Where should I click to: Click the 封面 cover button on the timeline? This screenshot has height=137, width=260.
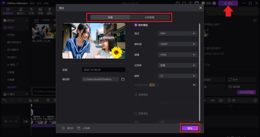pyautogui.click(x=26, y=121)
